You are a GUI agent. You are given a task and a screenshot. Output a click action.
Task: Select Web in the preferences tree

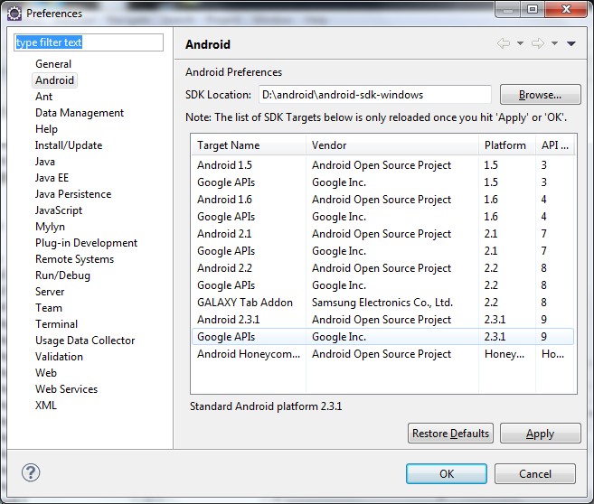[x=46, y=373]
